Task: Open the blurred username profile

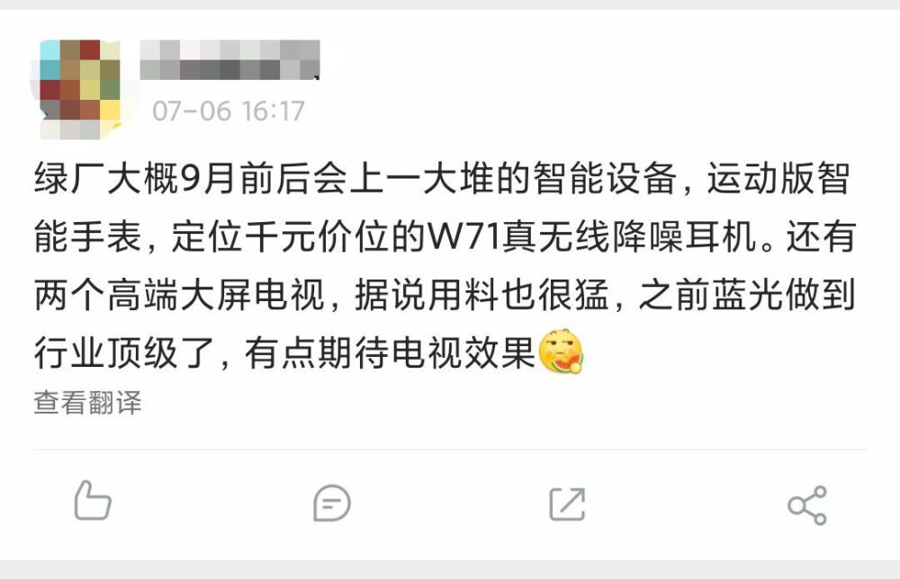Action: 229,59
